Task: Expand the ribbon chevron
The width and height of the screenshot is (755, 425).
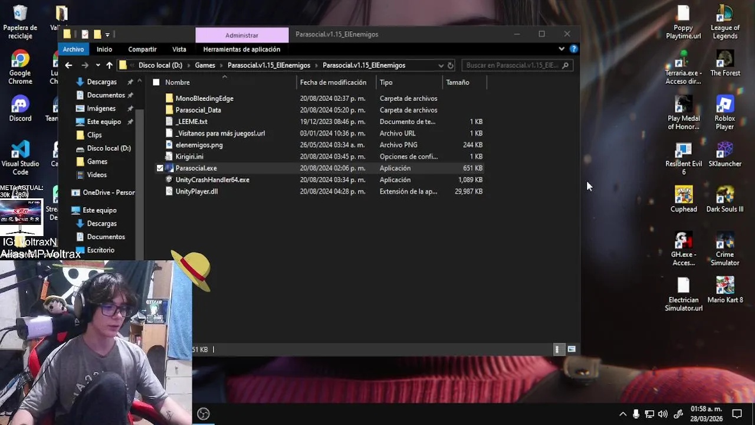Action: (561, 49)
